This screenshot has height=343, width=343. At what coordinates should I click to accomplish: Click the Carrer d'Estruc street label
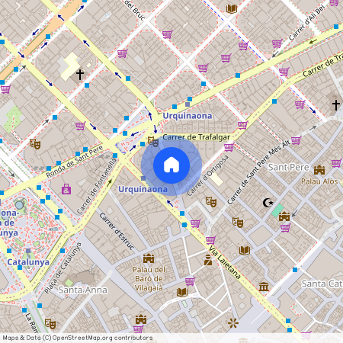point(117,232)
